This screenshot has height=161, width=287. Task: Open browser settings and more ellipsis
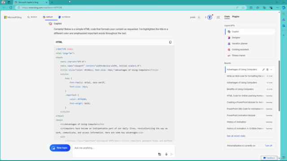tap(278, 8)
